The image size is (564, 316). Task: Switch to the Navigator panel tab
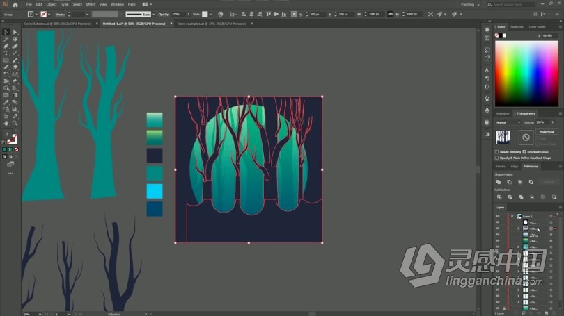point(503,113)
